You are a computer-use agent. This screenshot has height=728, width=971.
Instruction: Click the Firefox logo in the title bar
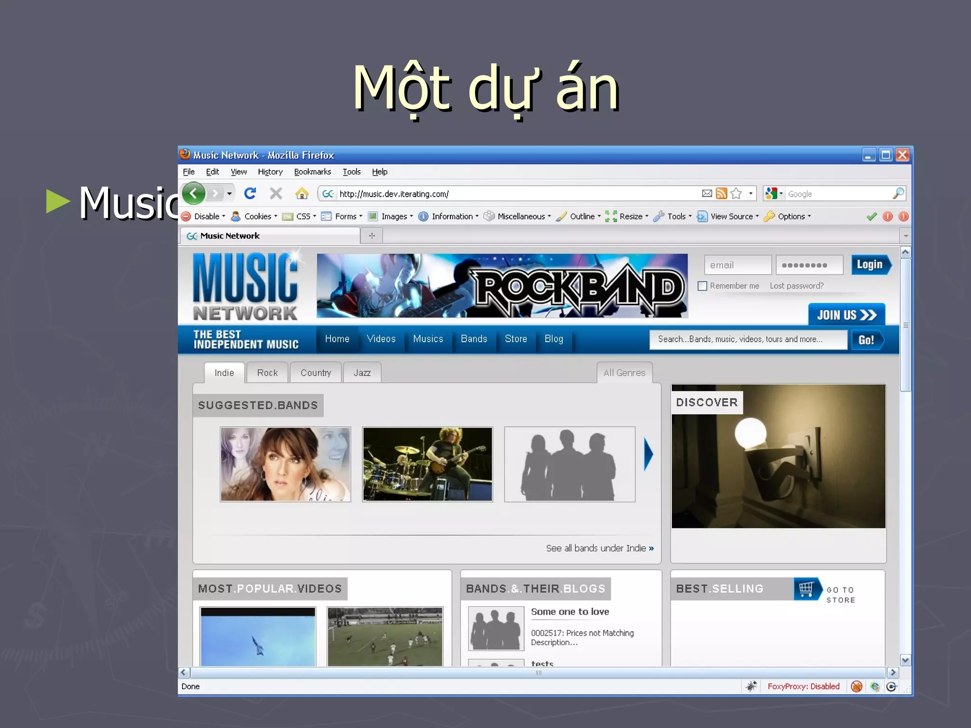coord(185,155)
